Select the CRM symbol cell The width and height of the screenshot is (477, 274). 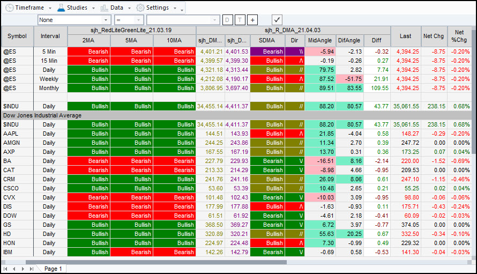(17, 179)
